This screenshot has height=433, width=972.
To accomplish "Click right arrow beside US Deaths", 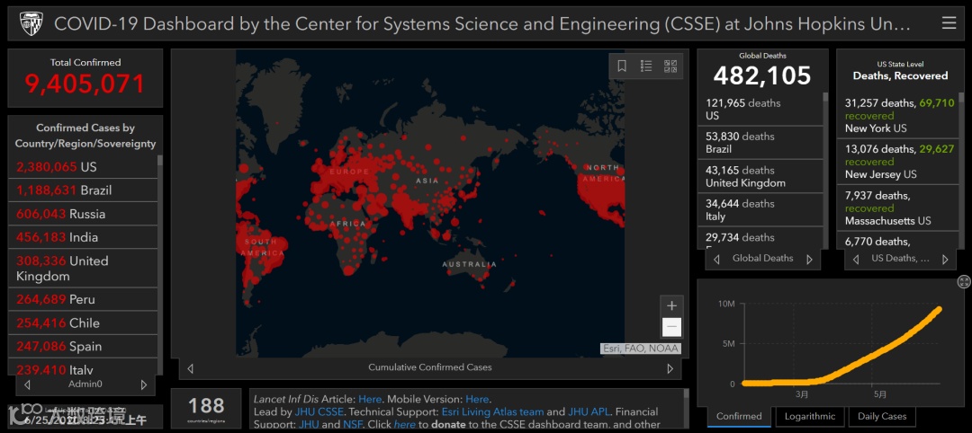I will pyautogui.click(x=945, y=260).
